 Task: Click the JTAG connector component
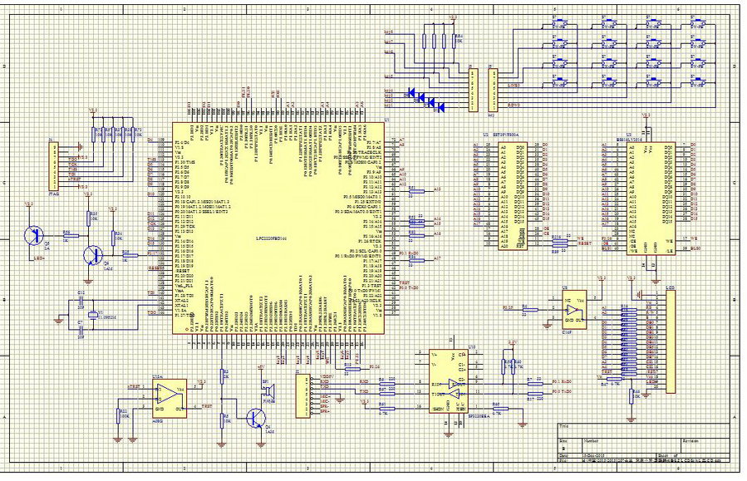[x=54, y=166]
